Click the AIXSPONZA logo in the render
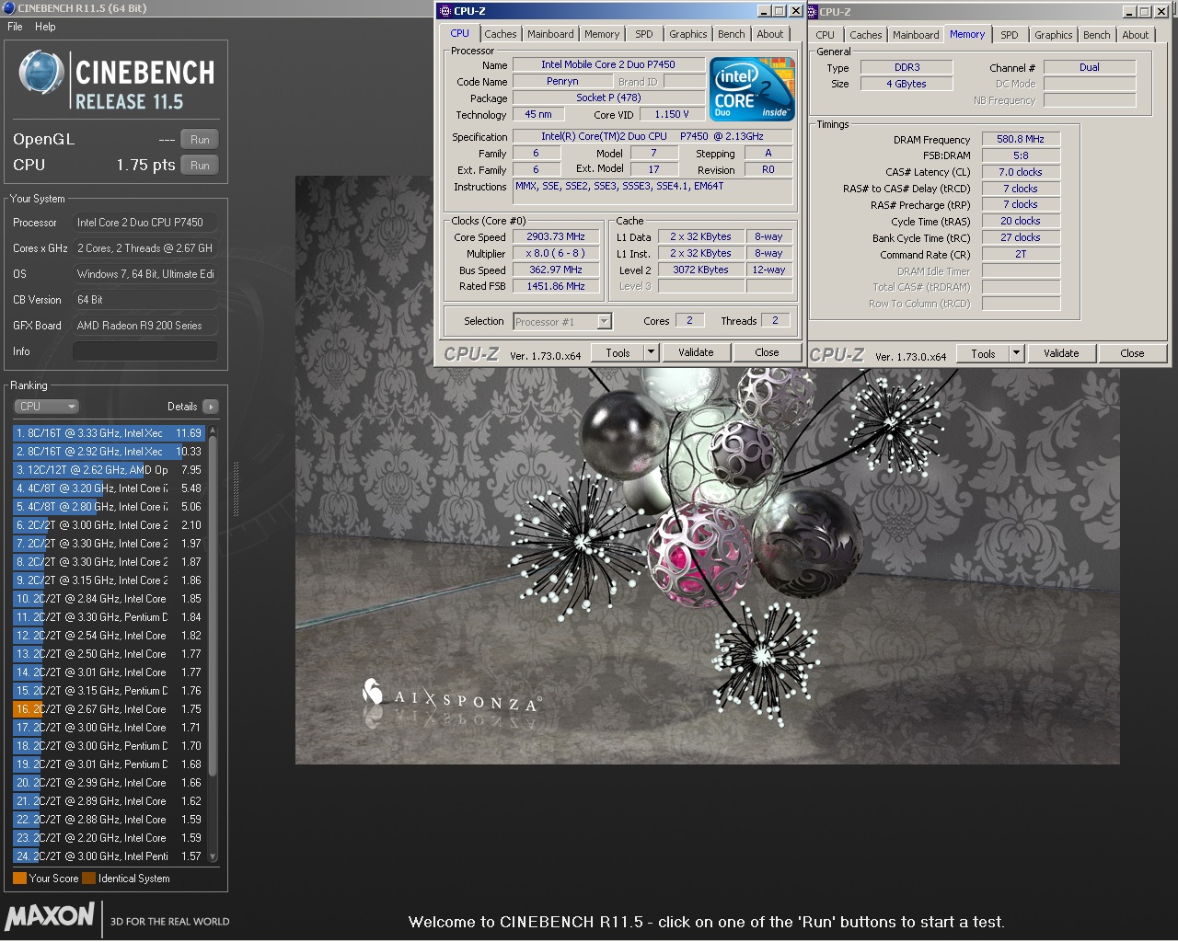The height and width of the screenshot is (942, 1178). (x=451, y=696)
